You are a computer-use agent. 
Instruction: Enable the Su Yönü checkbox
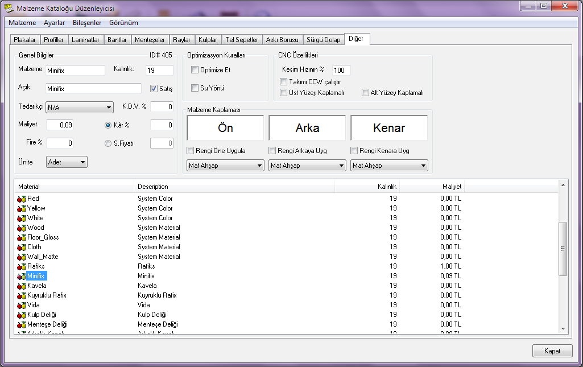point(195,88)
